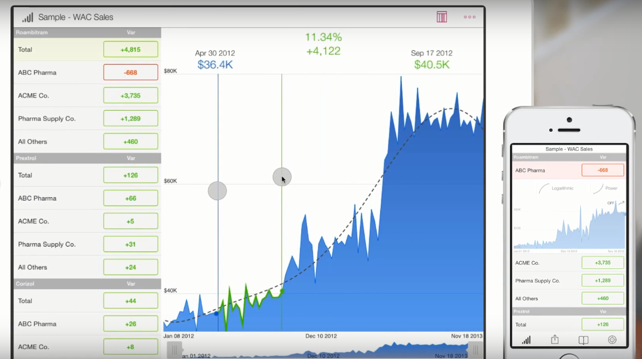Click the +24 All Others variance

(x=130, y=267)
